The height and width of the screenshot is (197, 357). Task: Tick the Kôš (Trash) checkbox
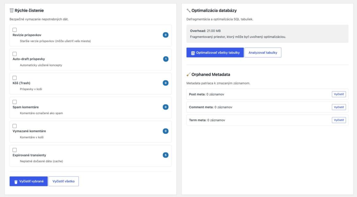point(15,78)
